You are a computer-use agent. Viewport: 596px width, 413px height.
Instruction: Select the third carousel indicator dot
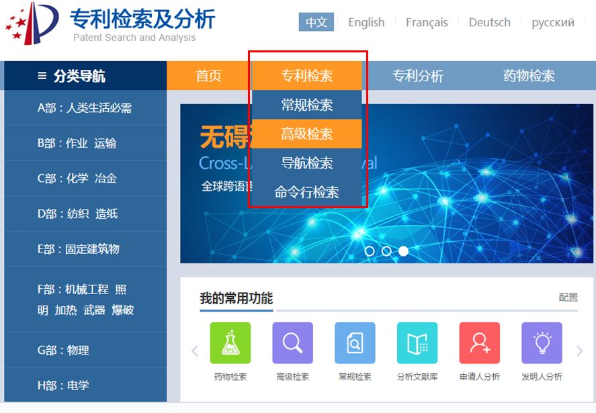click(402, 250)
